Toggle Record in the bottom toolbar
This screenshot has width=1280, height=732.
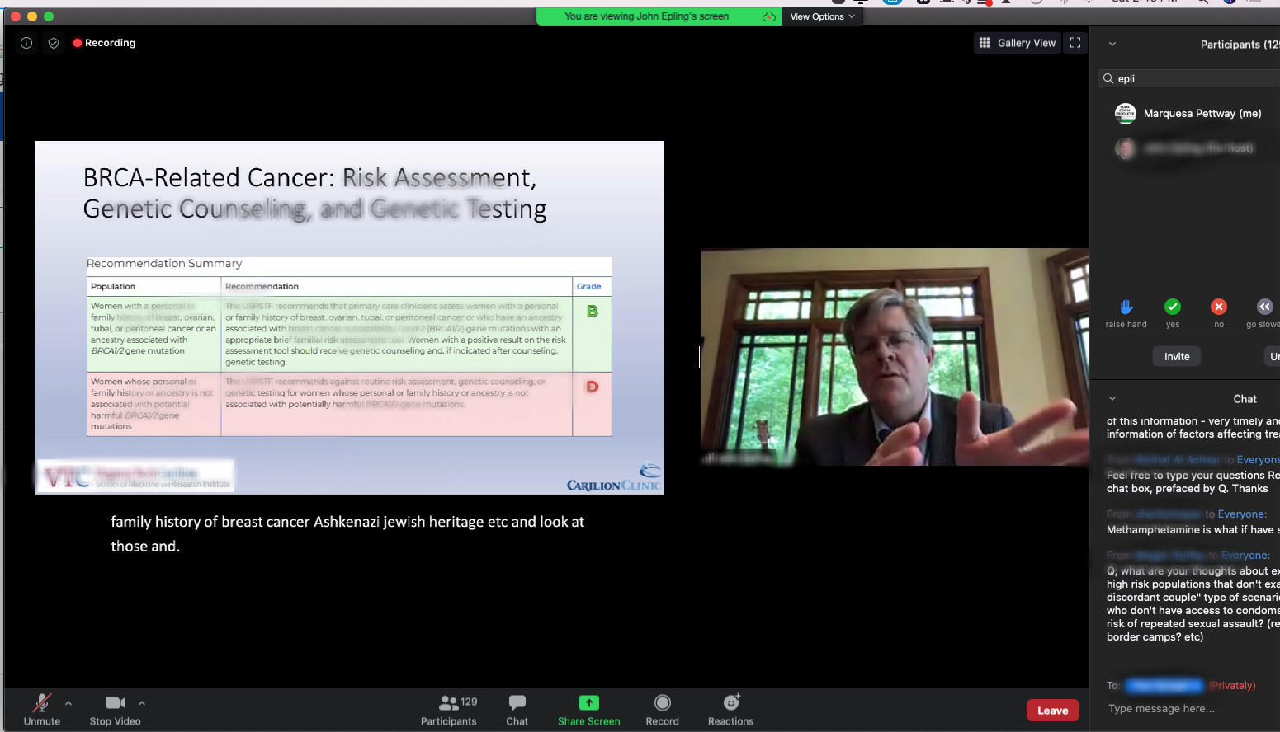663,710
